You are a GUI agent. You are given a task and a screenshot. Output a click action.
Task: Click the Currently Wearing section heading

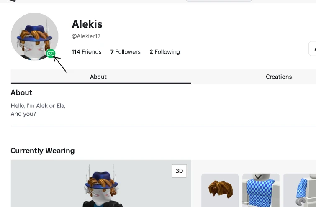pyautogui.click(x=42, y=151)
